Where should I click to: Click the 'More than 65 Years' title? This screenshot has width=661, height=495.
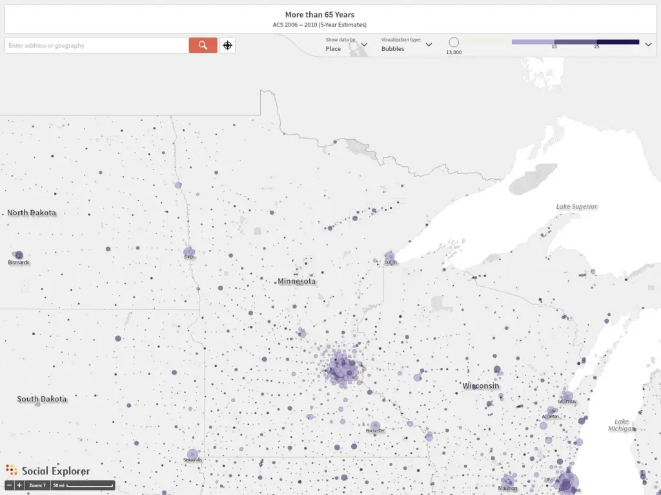click(x=320, y=14)
